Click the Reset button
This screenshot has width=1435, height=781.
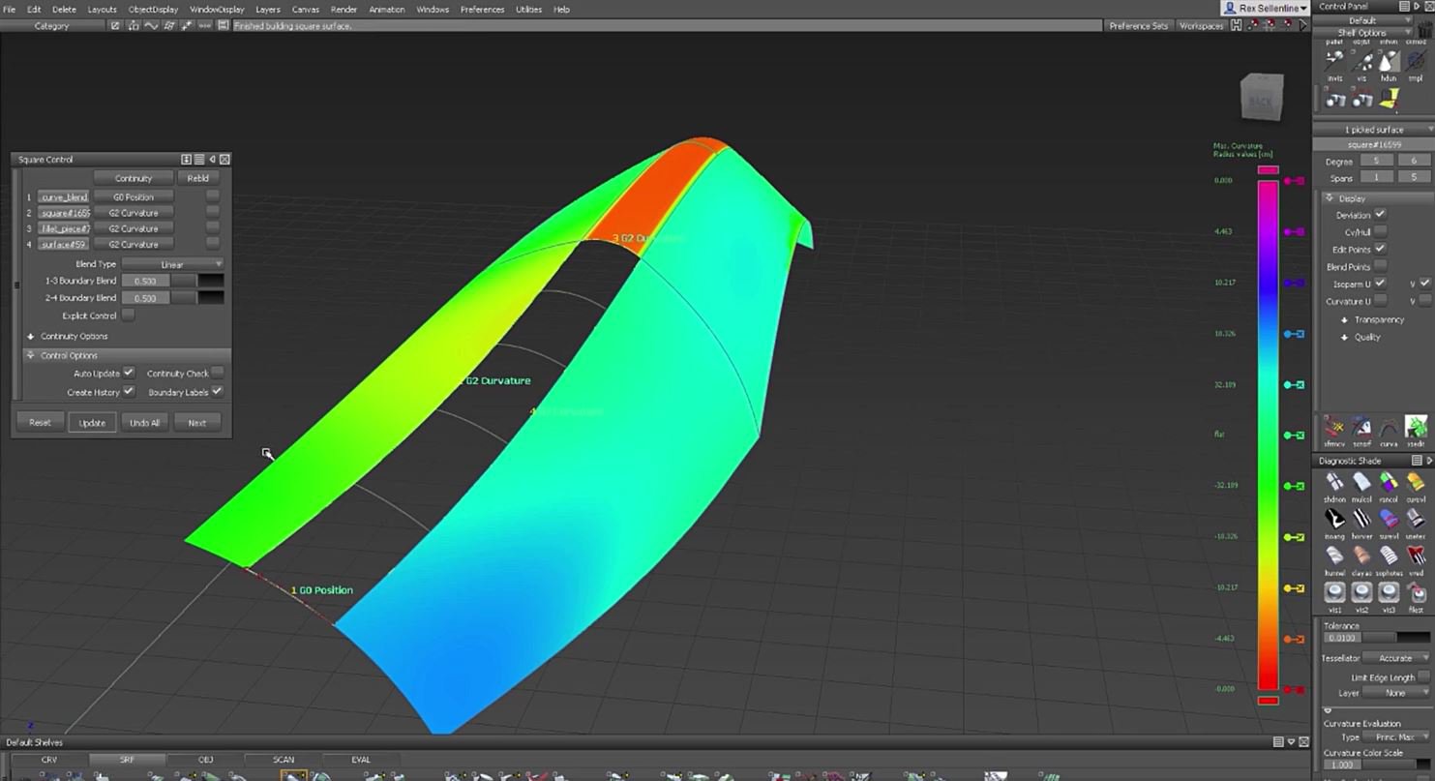40,423
